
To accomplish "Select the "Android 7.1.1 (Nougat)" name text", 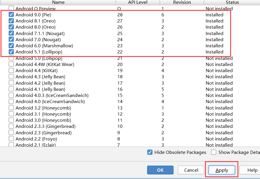I will pos(40,34).
